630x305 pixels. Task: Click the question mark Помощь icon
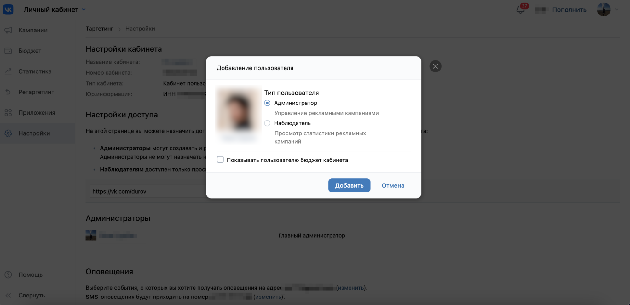8,275
